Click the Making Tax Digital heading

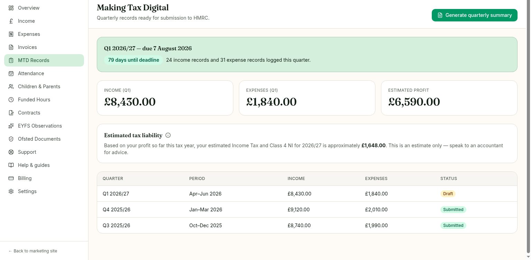pos(133,7)
